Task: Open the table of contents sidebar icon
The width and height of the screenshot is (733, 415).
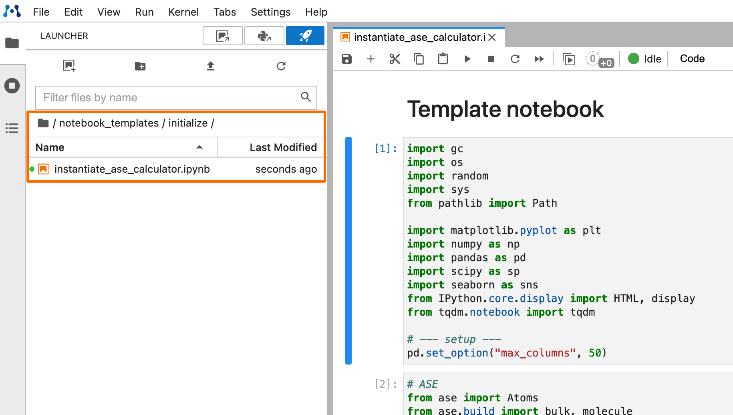Action: click(12, 128)
